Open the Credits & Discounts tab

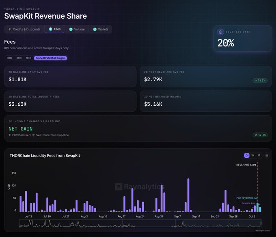click(24, 29)
